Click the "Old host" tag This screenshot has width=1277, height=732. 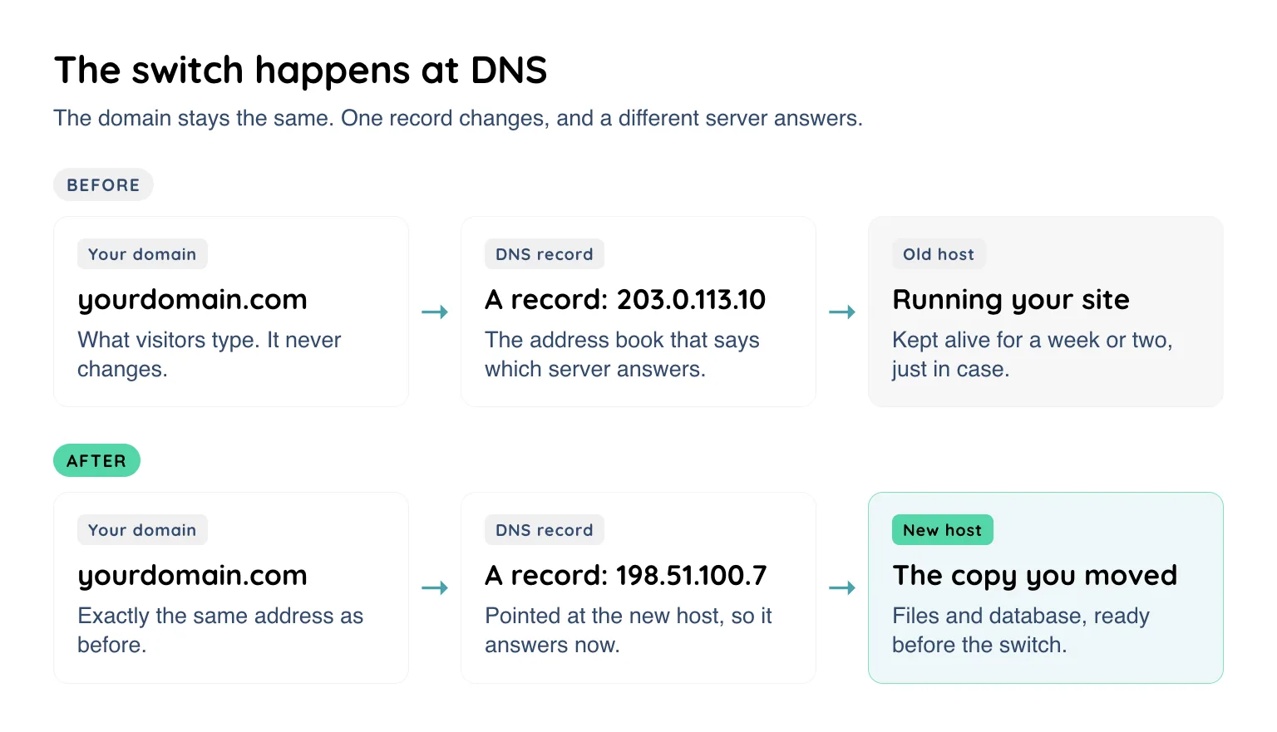(x=939, y=254)
